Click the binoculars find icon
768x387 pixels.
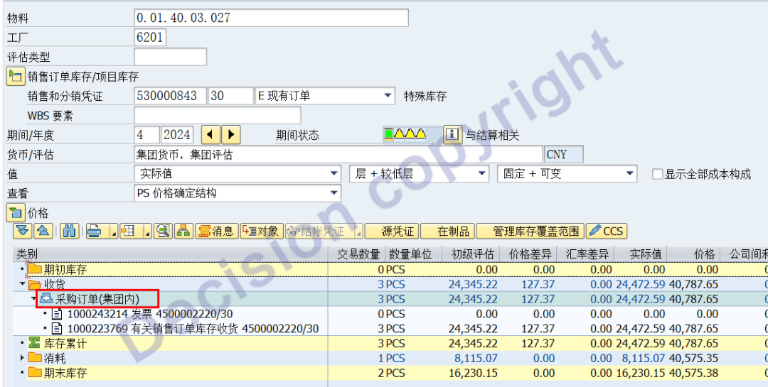click(x=70, y=231)
